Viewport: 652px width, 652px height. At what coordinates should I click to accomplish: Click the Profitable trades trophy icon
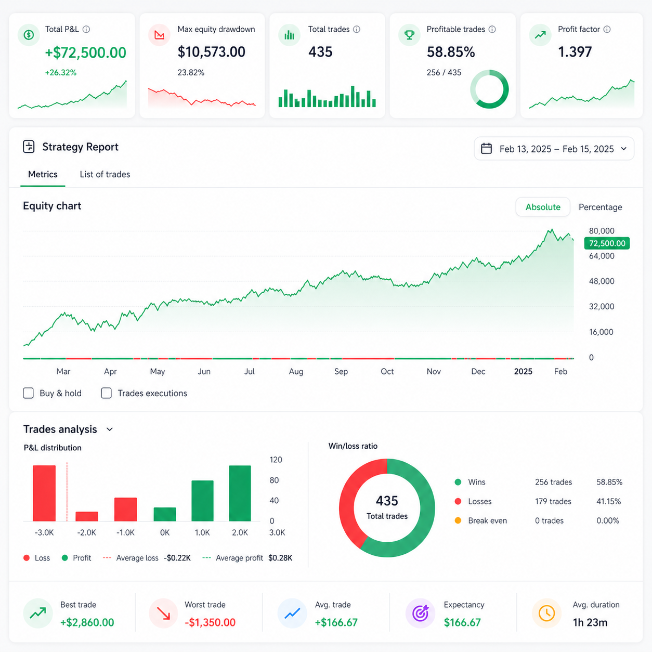pos(410,35)
